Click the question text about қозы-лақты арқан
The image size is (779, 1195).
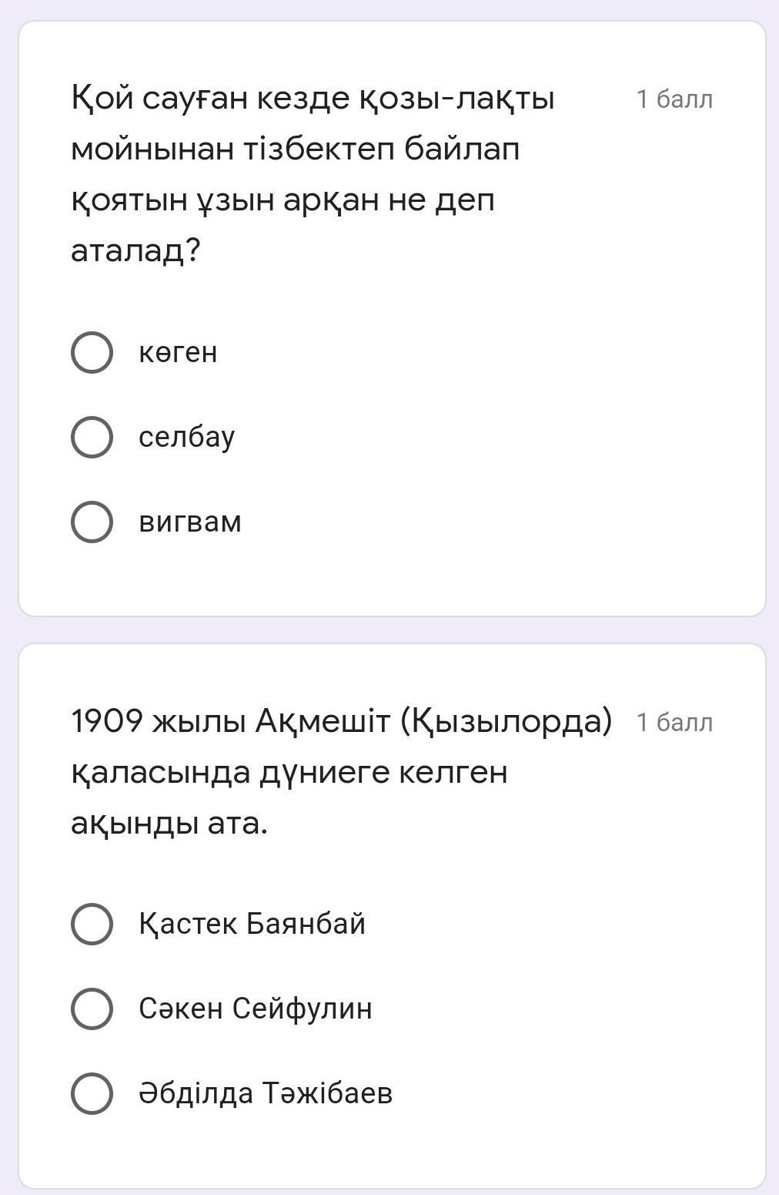tap(312, 149)
